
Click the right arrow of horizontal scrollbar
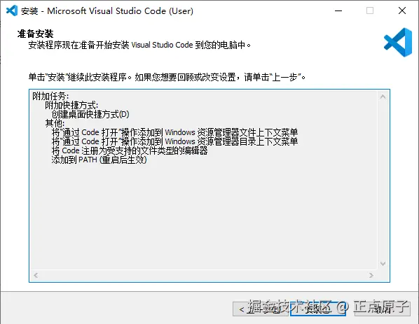tap(371, 275)
